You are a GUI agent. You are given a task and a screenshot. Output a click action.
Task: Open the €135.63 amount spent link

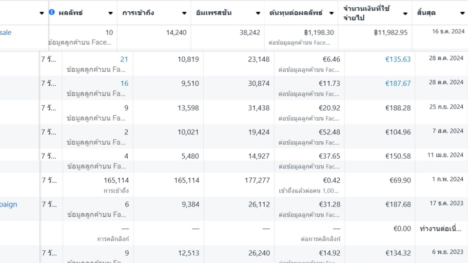[x=398, y=59]
